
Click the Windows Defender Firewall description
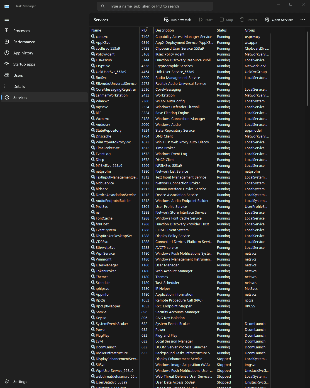click(177, 107)
